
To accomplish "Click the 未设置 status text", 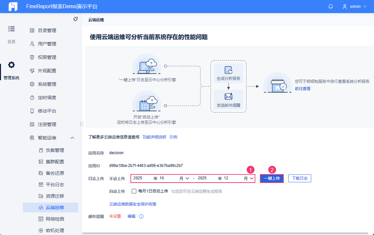I will coord(115,216).
